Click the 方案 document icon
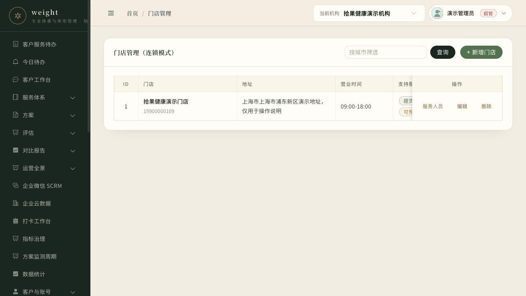Screen dimensions: 526x296 16,115
